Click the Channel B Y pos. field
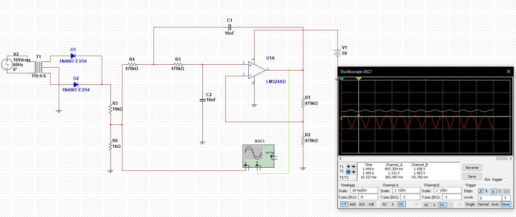The height and width of the screenshot is (217, 516). [451, 197]
